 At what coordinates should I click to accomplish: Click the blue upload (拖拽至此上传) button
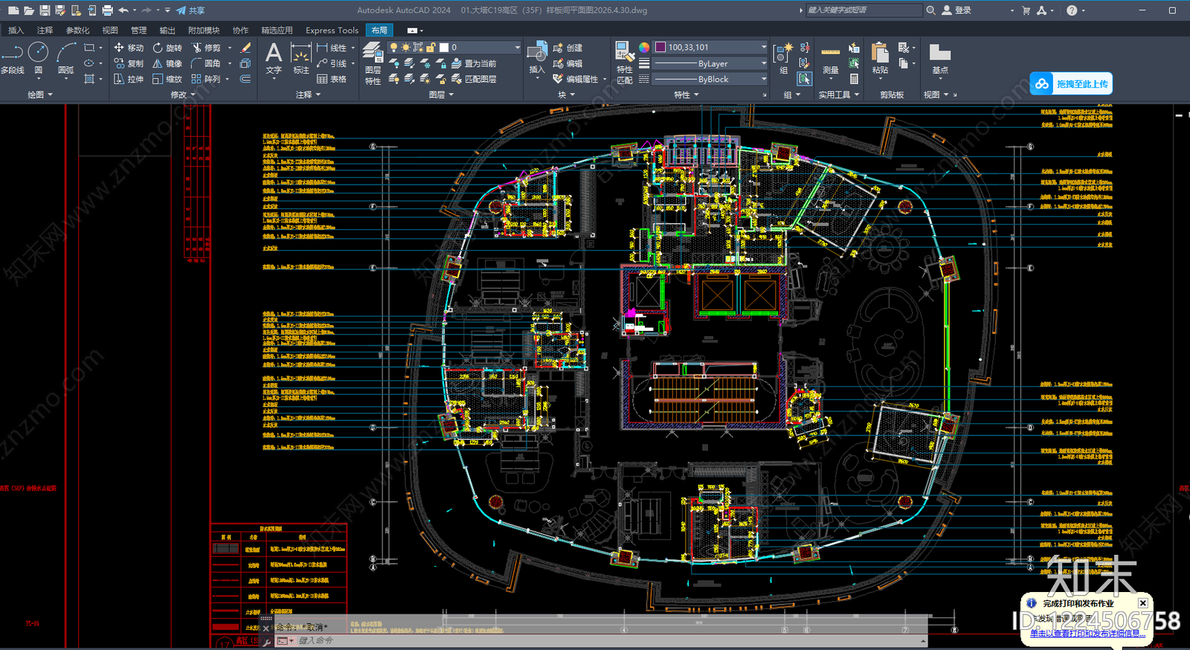pyautogui.click(x=1071, y=84)
